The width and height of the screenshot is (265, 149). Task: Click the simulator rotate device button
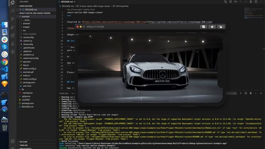(x=221, y=26)
